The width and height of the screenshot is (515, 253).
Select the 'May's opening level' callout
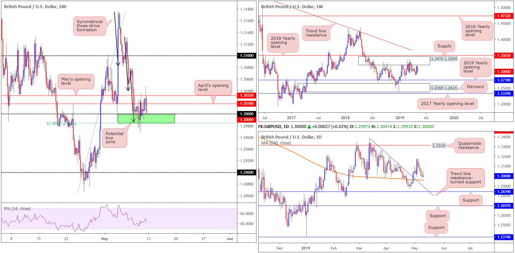[x=76, y=82]
